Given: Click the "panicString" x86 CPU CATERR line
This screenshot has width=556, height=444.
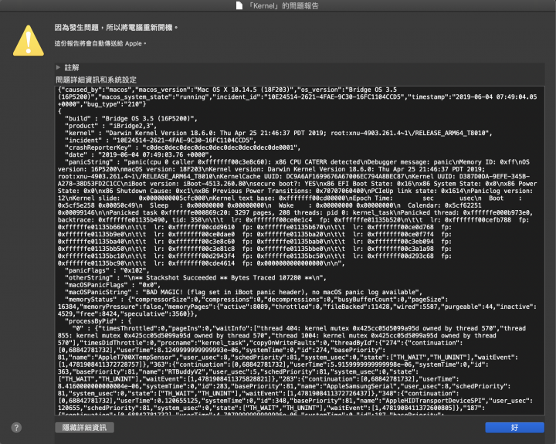Looking at the screenshot, I should tap(297, 162).
